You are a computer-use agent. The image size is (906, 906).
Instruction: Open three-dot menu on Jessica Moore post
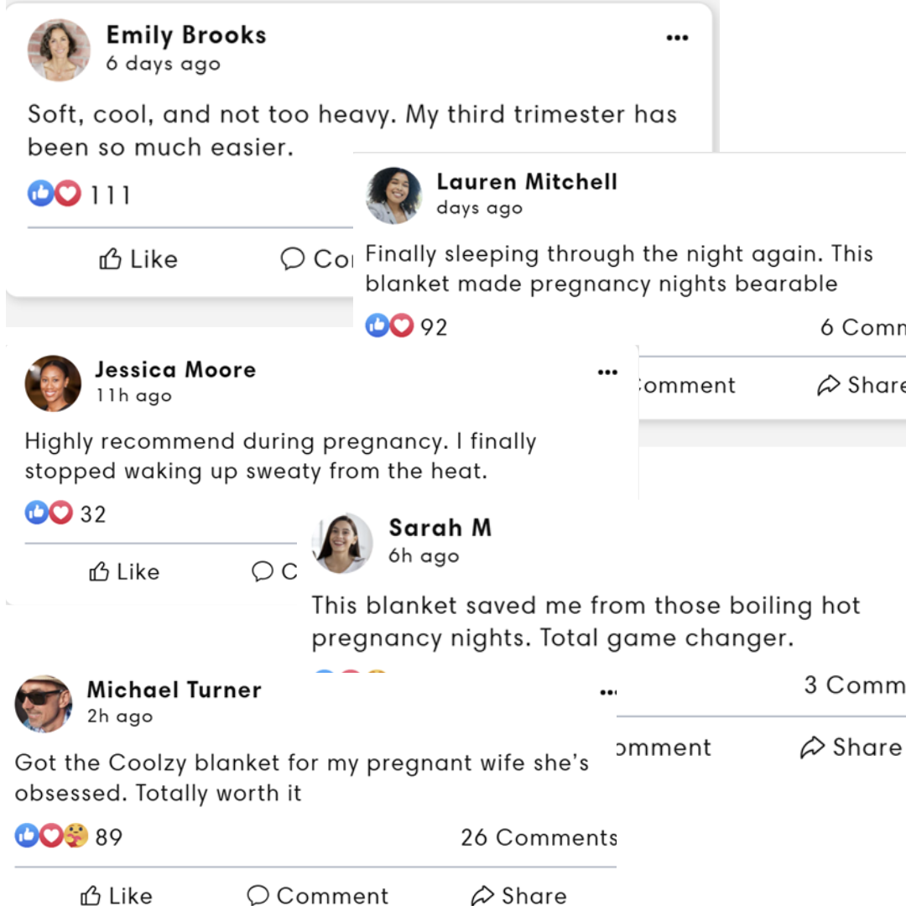607,372
